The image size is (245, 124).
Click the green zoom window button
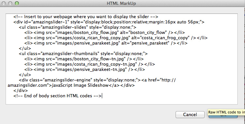pyautogui.click(x=17, y=3)
